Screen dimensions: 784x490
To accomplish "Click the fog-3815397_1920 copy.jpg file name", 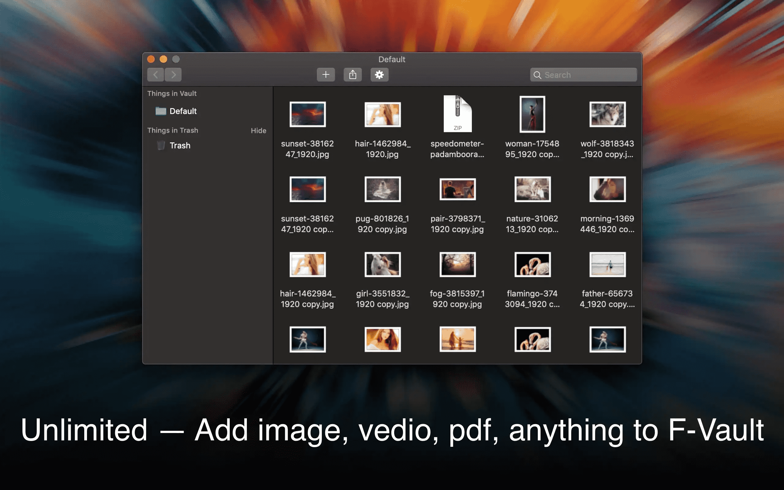I will point(457,299).
